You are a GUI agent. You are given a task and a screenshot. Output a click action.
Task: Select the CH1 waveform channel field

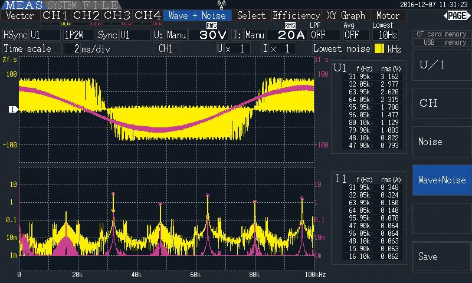click(x=166, y=48)
